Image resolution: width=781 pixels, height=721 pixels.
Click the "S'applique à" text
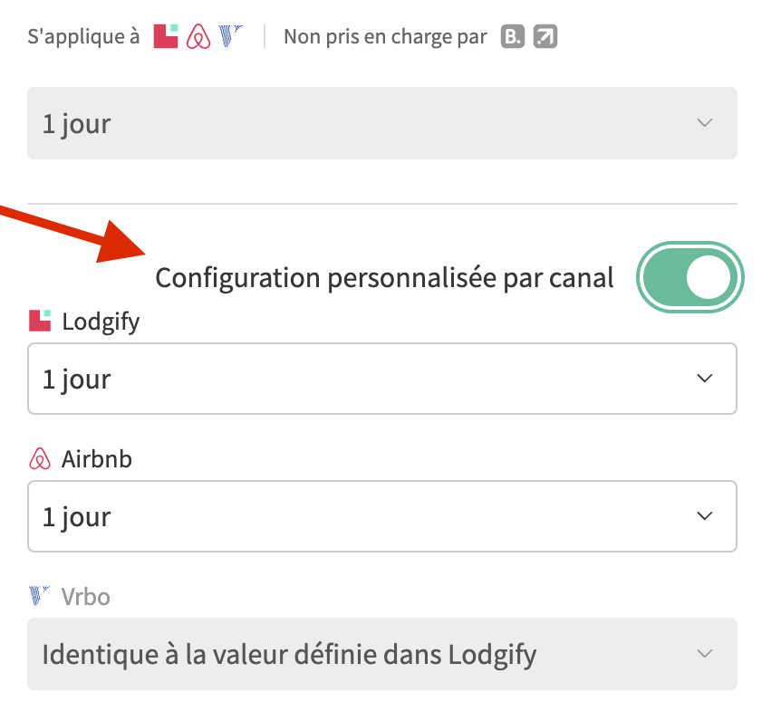coord(83,37)
